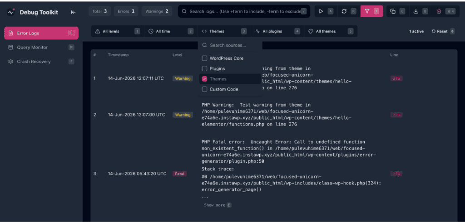Click Show more on the fatal error
The image size is (465, 223).
tap(218, 205)
